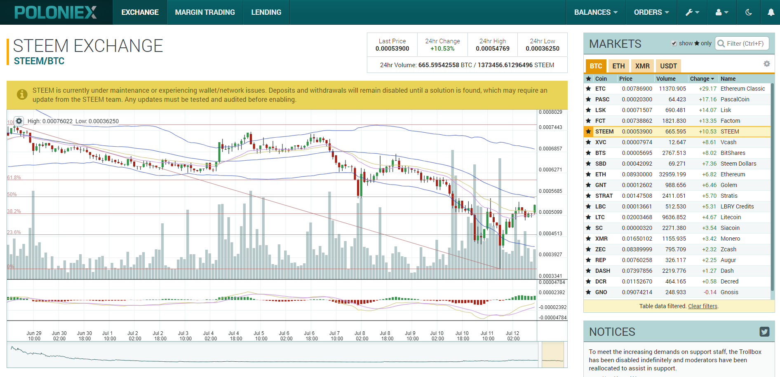Select the USDT markets tab
780x377 pixels.
(x=668, y=66)
